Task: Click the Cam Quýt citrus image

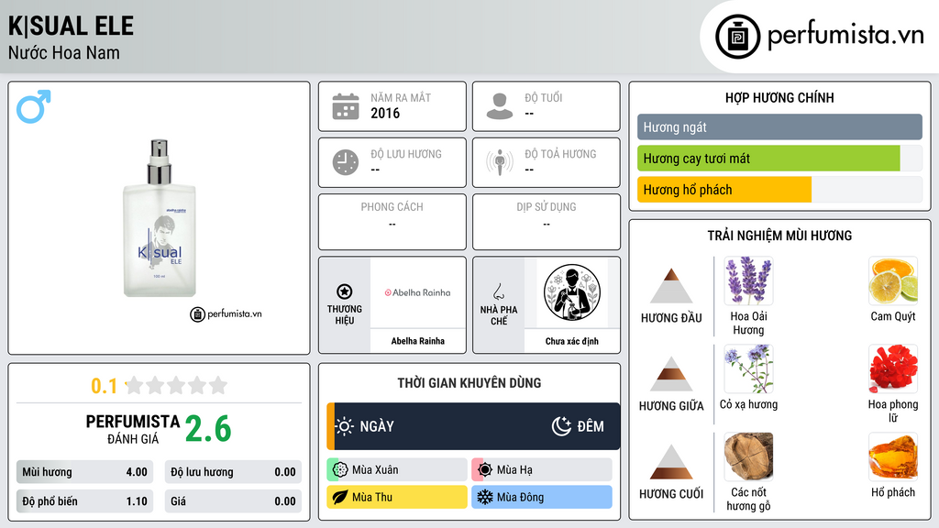Action: [893, 280]
